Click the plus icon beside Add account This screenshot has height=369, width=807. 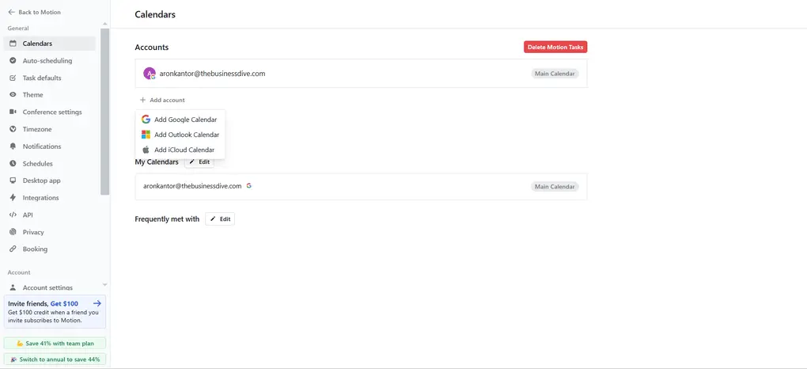[x=142, y=100]
